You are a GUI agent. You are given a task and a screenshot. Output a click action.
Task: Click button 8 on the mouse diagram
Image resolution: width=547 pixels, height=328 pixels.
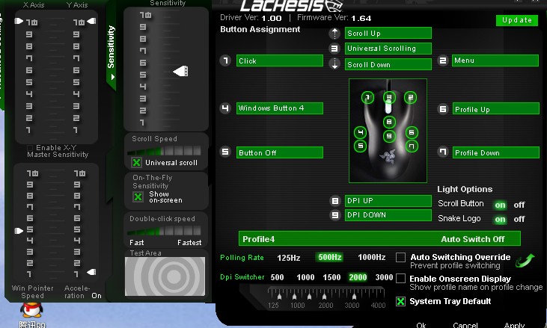click(388, 121)
